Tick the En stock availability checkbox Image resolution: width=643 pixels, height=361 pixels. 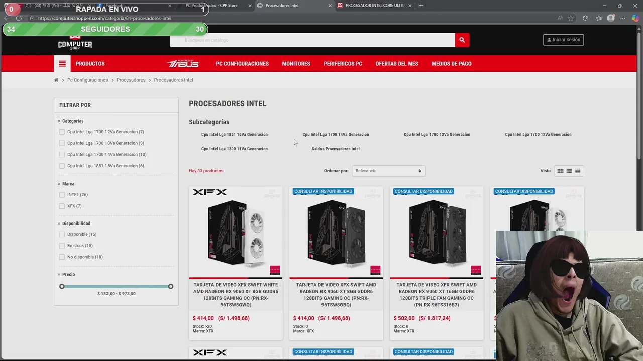[x=62, y=246]
